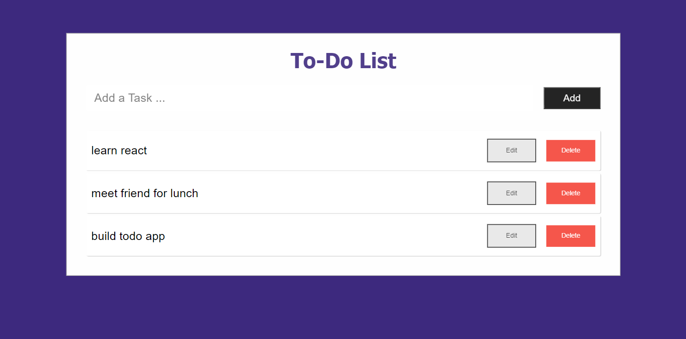Screen dimensions: 686x339
Task: Edit the "build todo app" task
Action: (511, 236)
